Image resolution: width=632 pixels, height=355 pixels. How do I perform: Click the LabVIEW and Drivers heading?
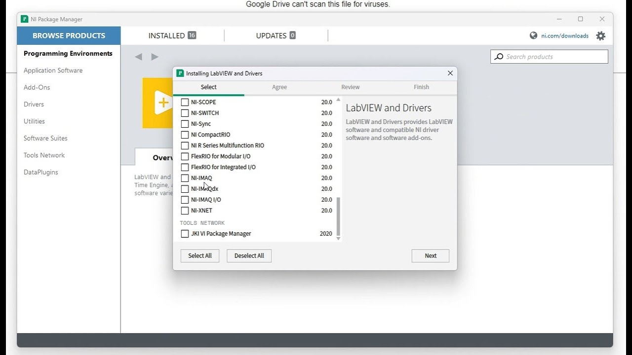tap(389, 108)
